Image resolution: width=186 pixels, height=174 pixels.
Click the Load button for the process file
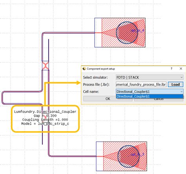coord(175,84)
